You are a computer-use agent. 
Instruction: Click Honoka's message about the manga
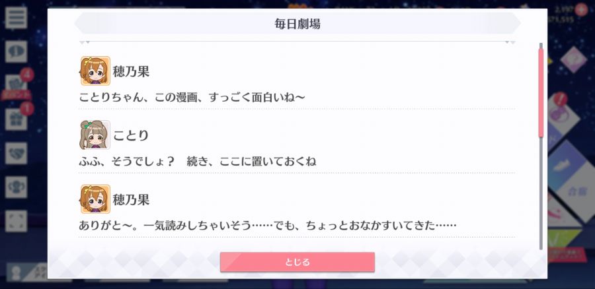tap(192, 98)
